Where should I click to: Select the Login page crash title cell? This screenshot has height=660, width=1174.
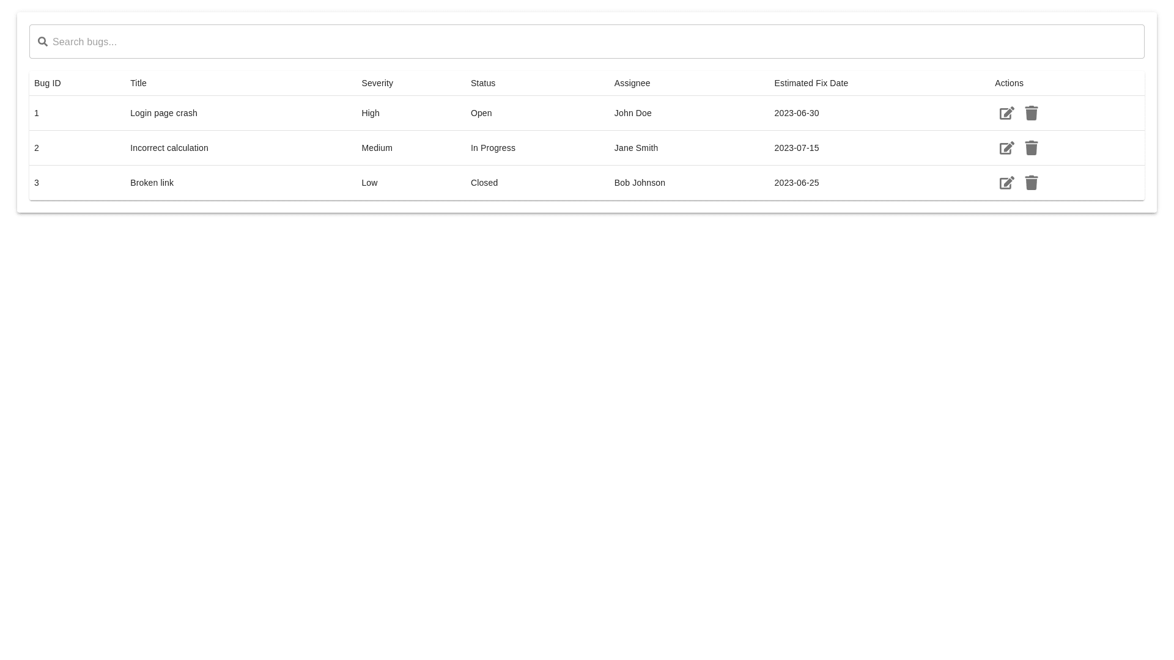pos(164,113)
